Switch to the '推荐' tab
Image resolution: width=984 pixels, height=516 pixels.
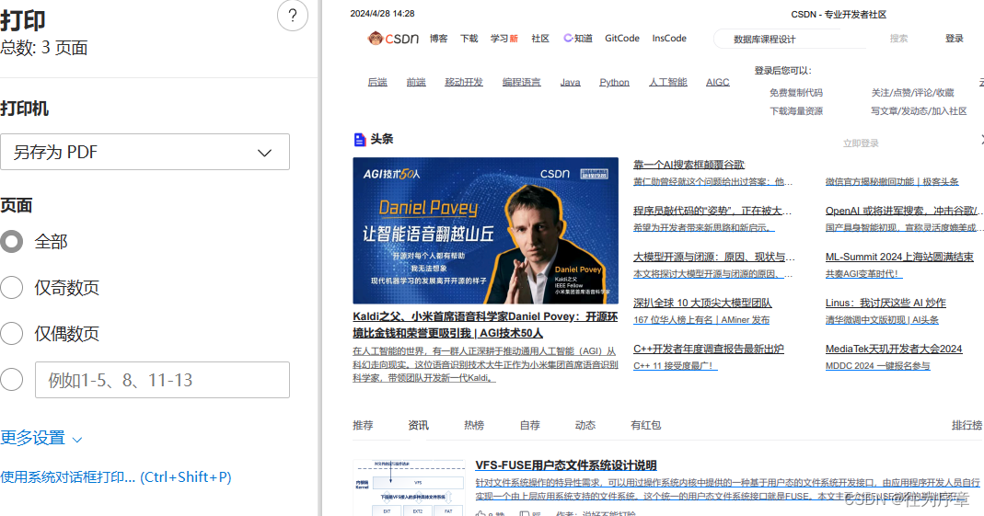[363, 425]
